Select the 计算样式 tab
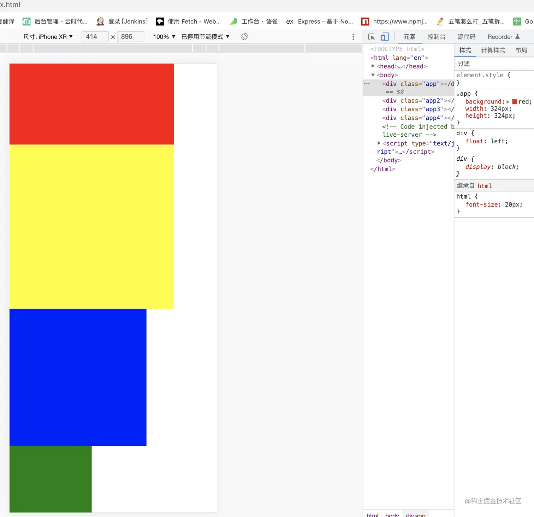The width and height of the screenshot is (534, 517). coord(493,50)
